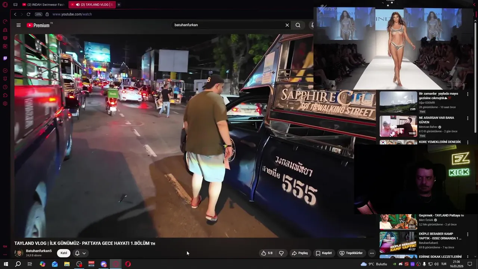Open GX Corner gamepad icon in tab bar
Viewport: 478px width, 269px height.
pos(15,4)
